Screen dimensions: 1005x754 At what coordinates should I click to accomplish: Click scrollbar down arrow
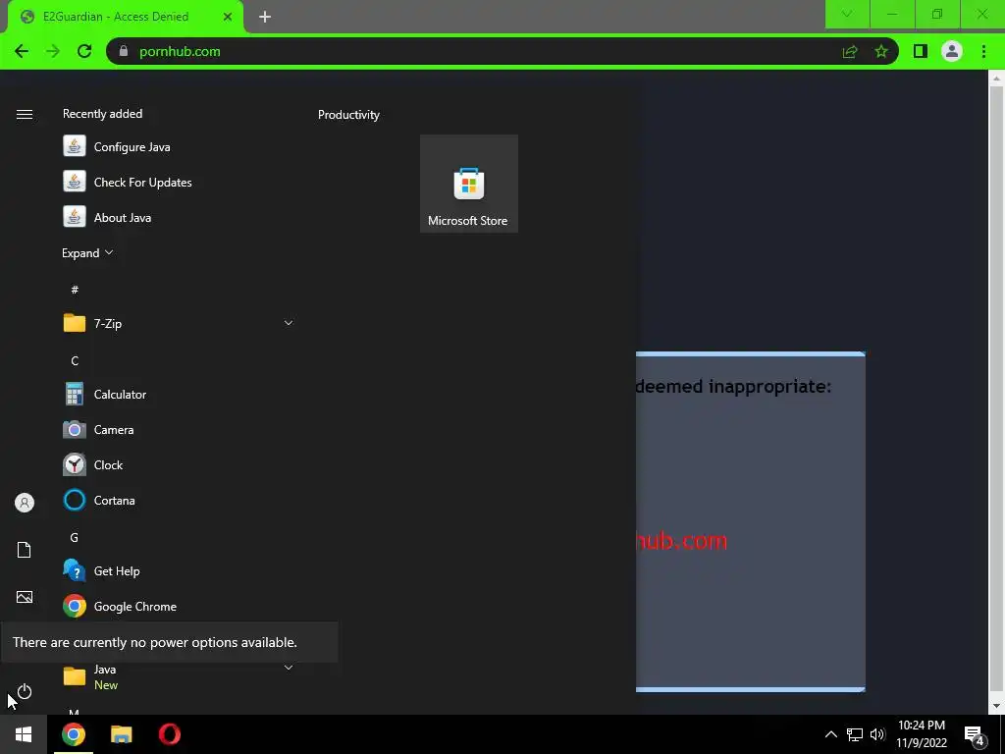pyautogui.click(x=996, y=707)
